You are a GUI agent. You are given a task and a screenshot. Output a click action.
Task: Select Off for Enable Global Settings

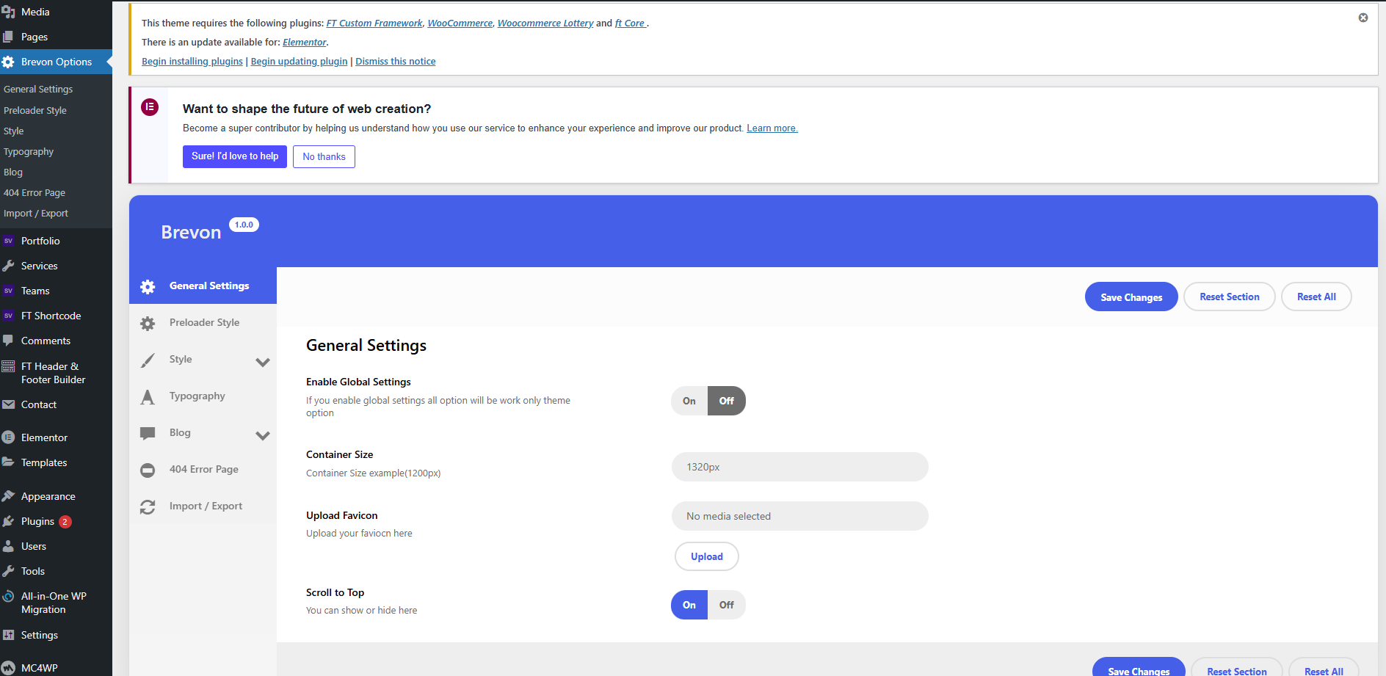(726, 401)
